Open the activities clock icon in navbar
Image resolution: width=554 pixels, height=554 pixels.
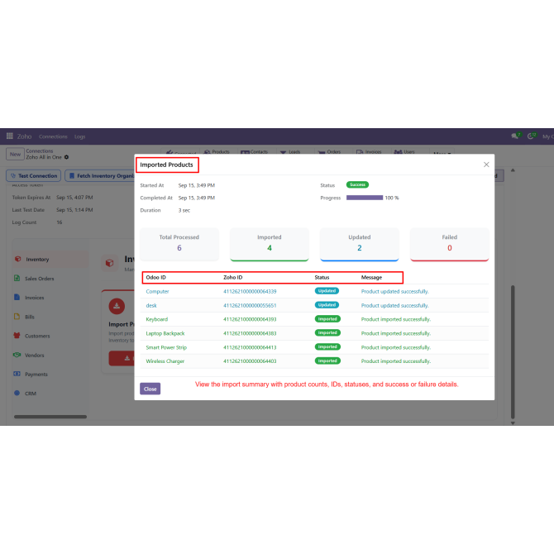[x=531, y=136]
